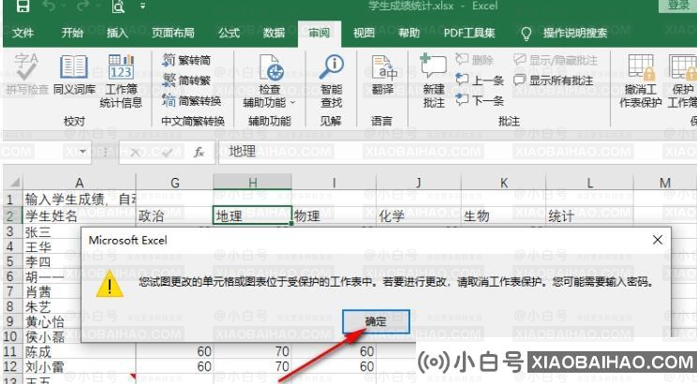Click the 操作说明搜索 search box
This screenshot has width=697, height=384.
point(565,33)
